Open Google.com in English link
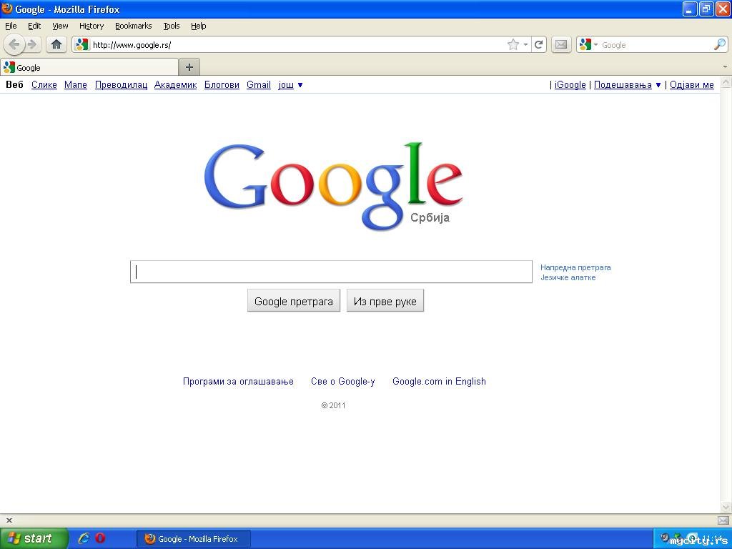 click(440, 382)
